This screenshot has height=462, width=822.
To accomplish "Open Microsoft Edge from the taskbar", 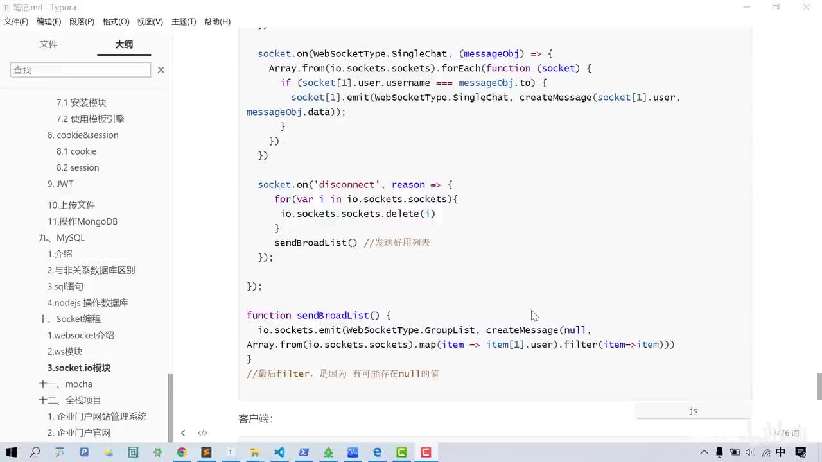I will (377, 452).
